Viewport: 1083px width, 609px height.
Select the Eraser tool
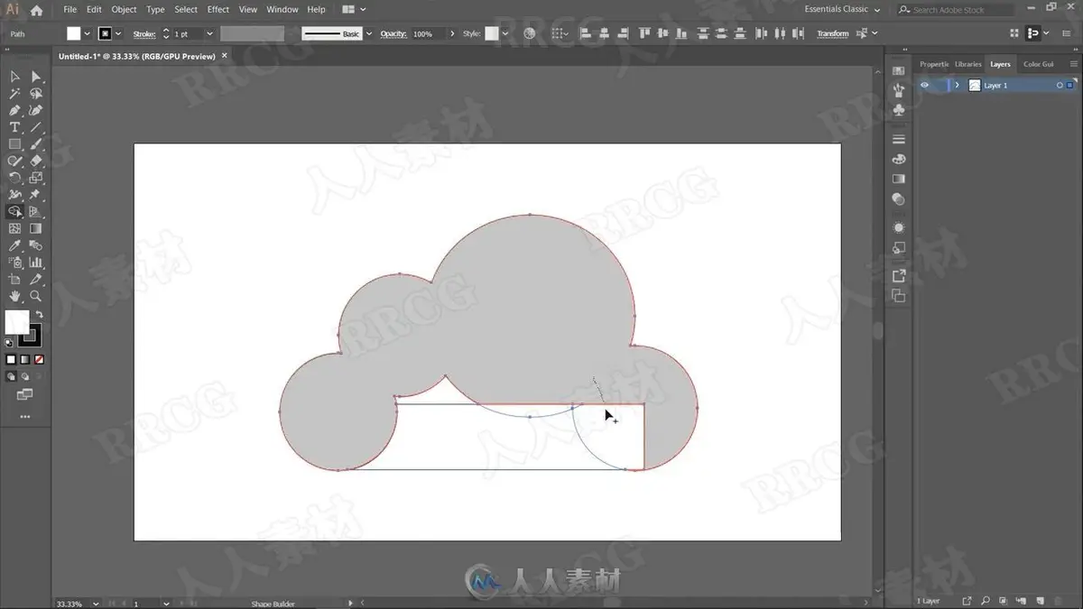(x=36, y=161)
